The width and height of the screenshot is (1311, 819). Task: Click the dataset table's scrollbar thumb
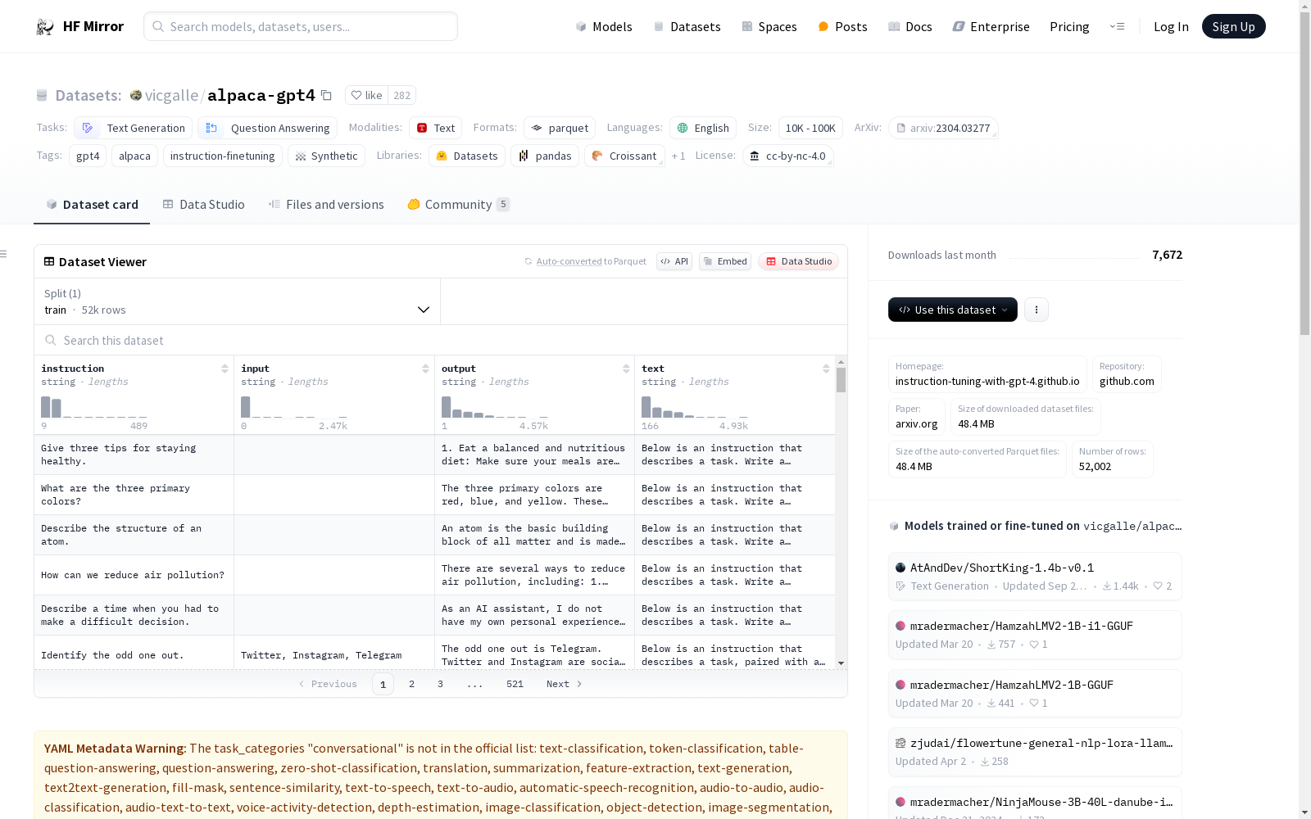(x=841, y=380)
